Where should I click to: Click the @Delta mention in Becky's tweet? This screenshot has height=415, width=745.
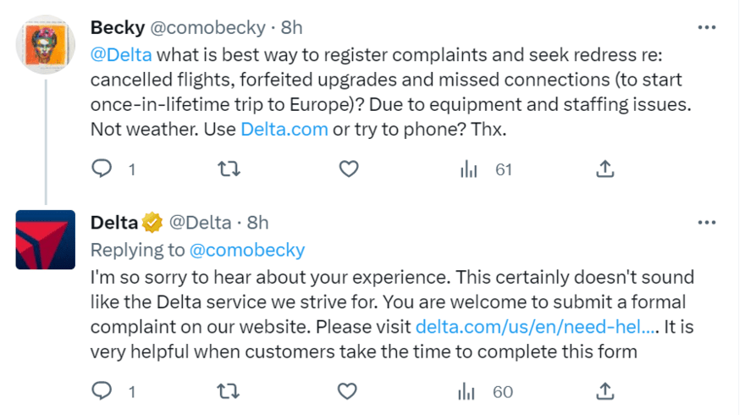click(x=121, y=57)
